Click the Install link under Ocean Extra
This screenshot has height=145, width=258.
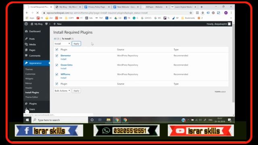[64, 68]
